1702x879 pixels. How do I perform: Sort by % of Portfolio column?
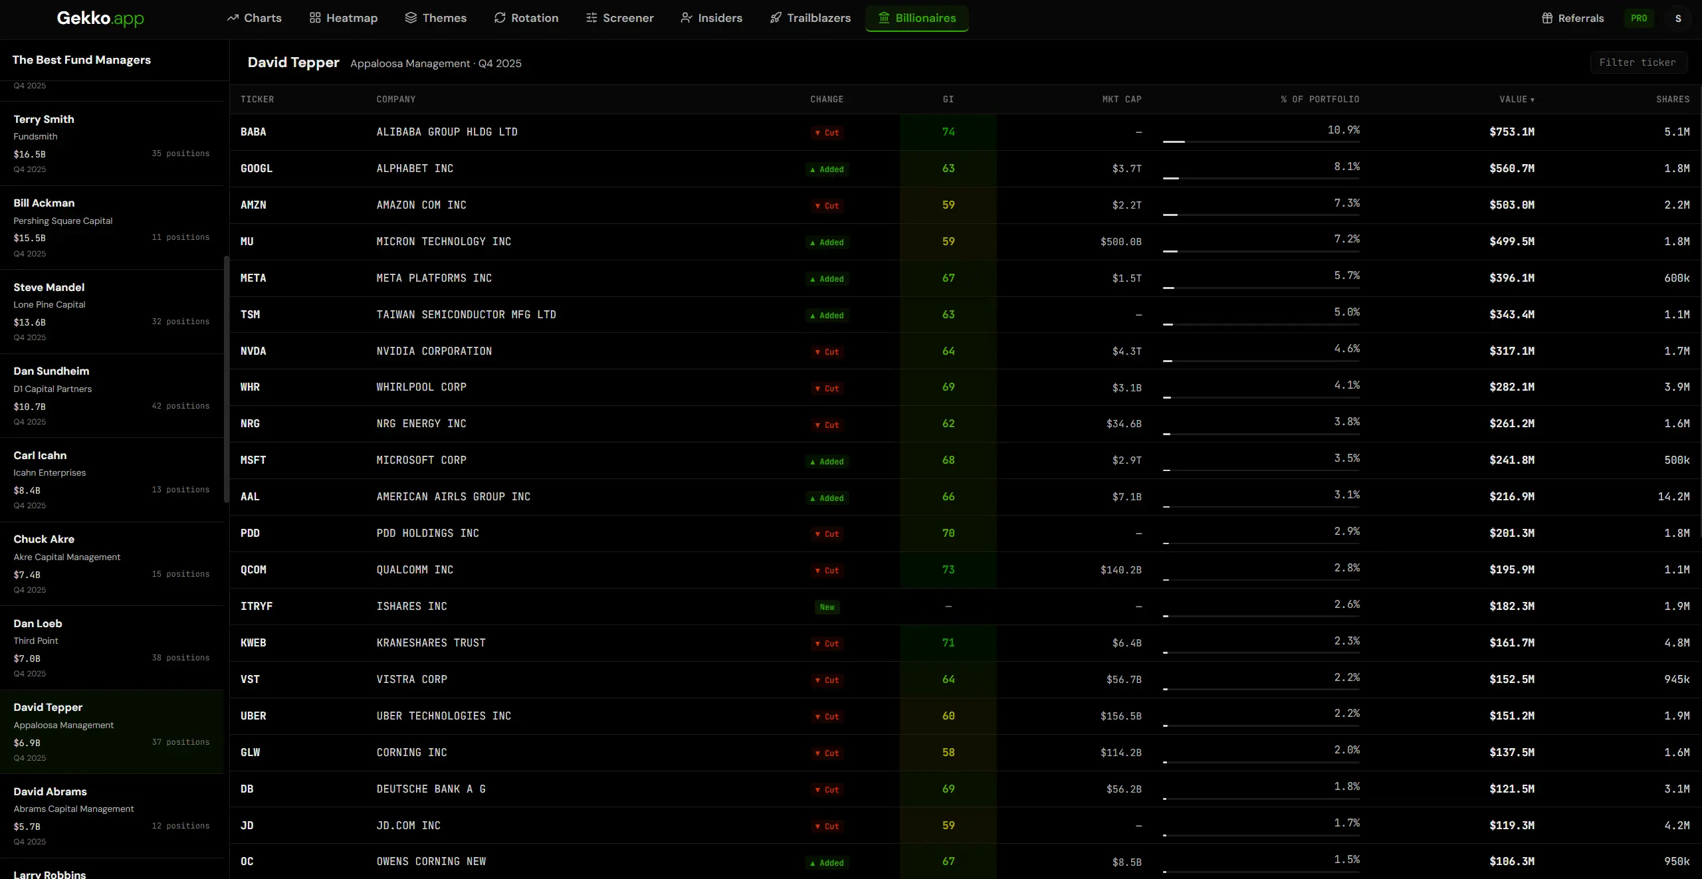pos(1320,99)
